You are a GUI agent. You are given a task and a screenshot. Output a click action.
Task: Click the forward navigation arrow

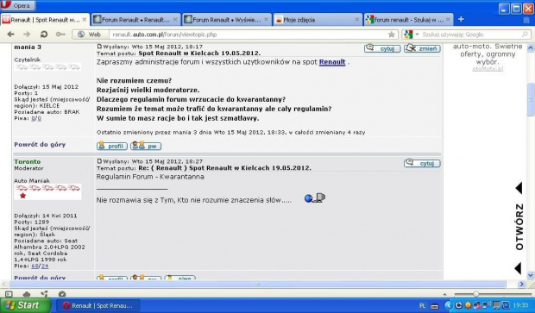(27, 34)
